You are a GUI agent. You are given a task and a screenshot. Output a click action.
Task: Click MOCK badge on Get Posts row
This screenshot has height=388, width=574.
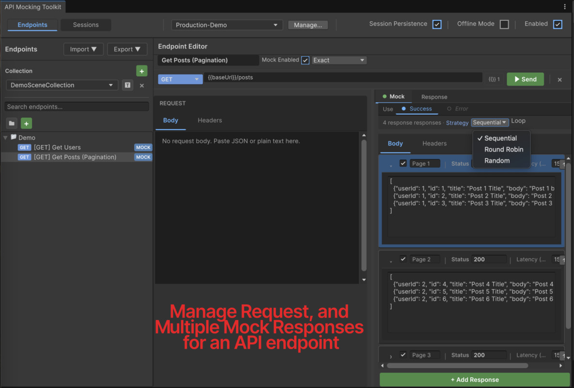(x=143, y=157)
